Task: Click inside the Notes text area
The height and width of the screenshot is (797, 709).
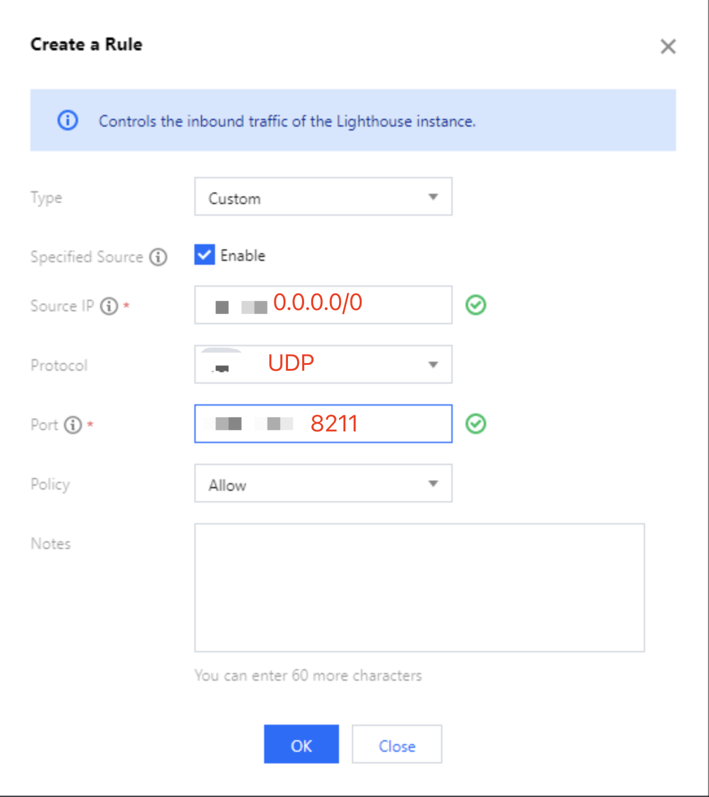Action: 420,588
